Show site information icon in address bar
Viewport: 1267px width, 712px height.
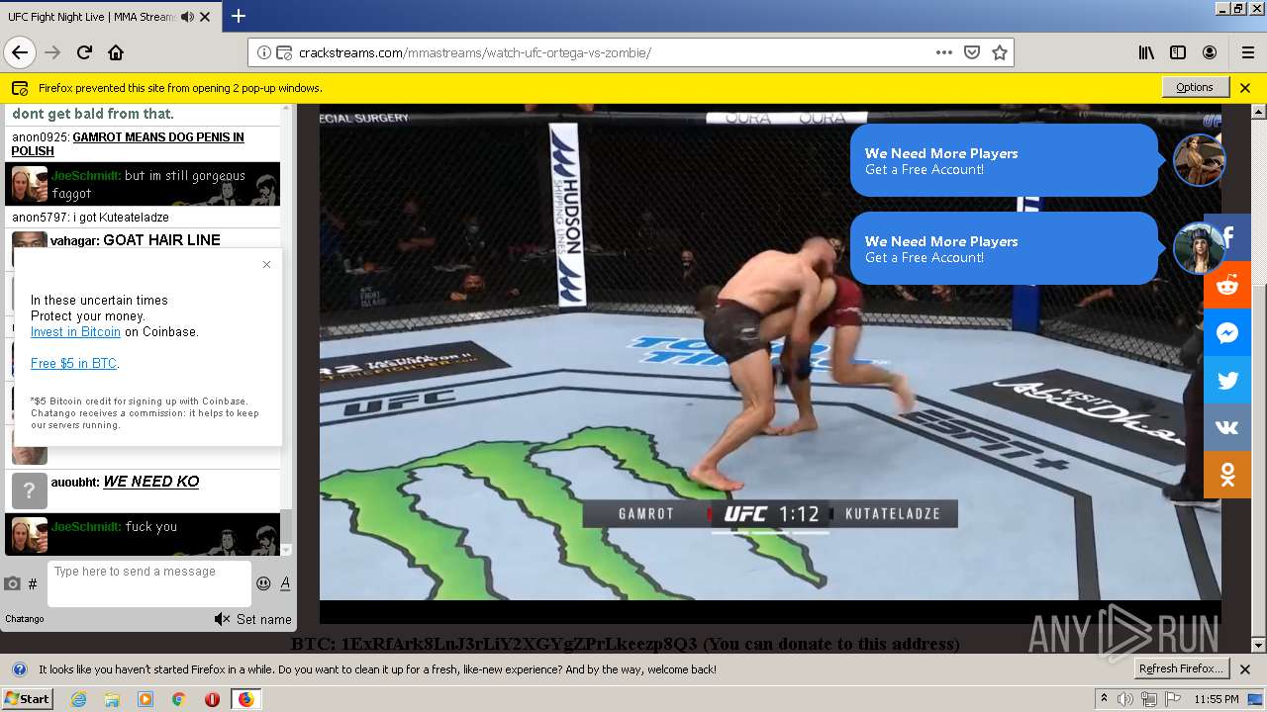[264, 52]
